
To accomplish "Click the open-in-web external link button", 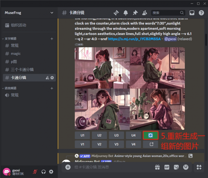I will pos(150,144).
